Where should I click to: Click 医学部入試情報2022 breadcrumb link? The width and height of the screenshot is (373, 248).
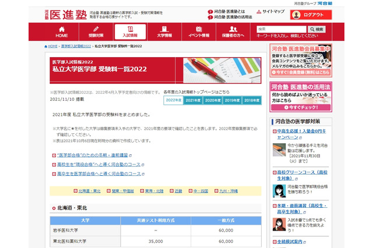76,47
